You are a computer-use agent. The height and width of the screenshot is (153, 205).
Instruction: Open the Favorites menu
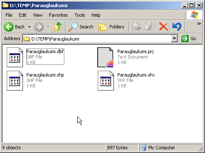(x=58, y=15)
